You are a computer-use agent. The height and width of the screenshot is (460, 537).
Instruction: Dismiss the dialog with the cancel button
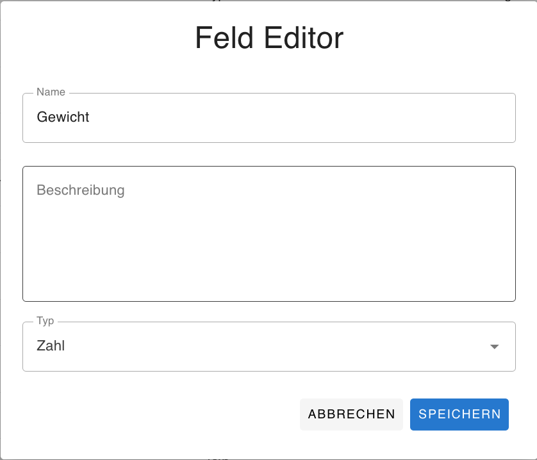[x=351, y=415]
